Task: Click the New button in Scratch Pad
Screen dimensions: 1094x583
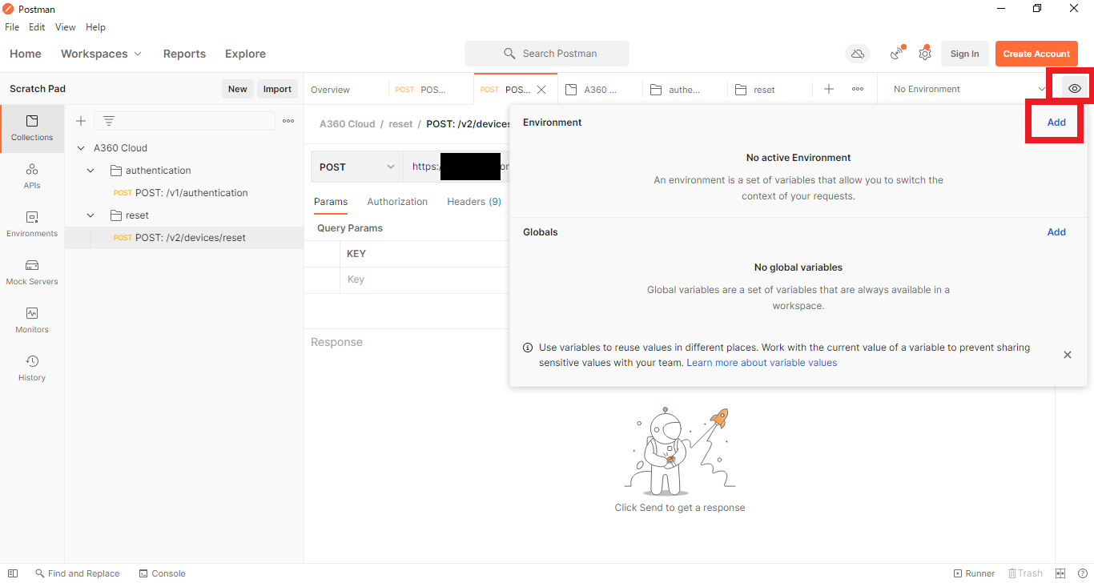Action: point(238,89)
